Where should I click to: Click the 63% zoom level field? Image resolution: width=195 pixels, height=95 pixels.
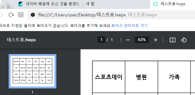click(x=142, y=40)
